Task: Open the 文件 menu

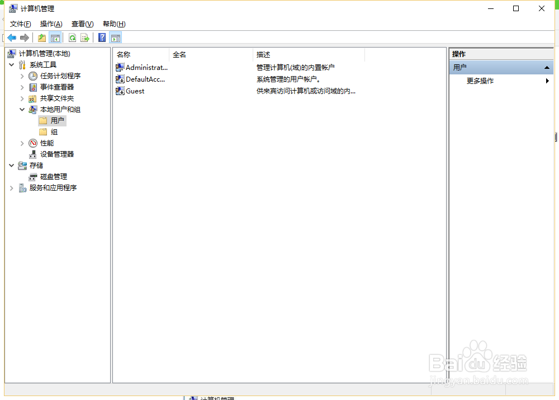Action: coord(20,23)
